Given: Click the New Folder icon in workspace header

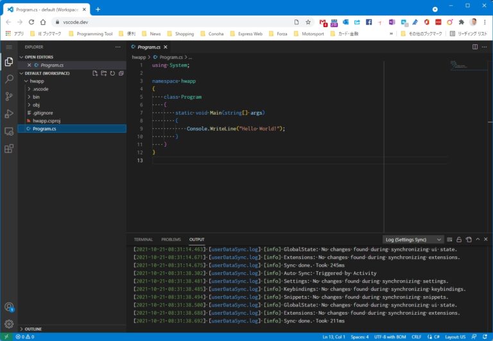Looking at the screenshot, I should [x=104, y=73].
